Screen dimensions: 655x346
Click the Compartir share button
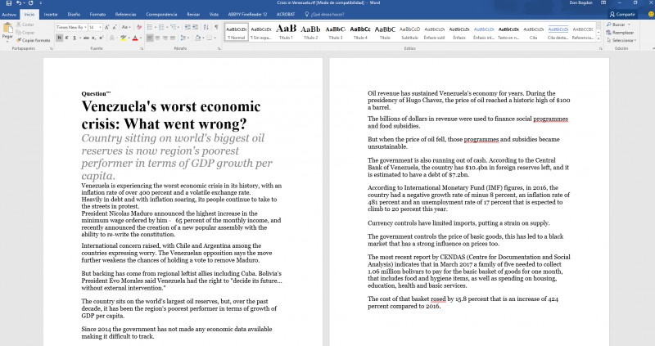(622, 14)
